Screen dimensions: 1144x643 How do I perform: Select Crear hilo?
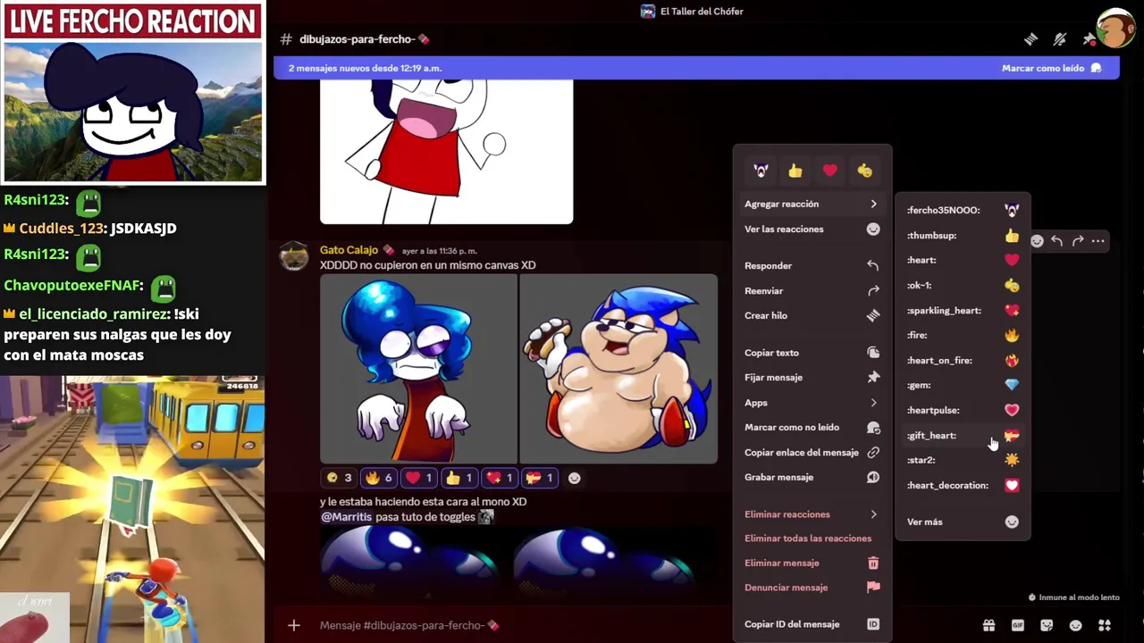(x=812, y=315)
